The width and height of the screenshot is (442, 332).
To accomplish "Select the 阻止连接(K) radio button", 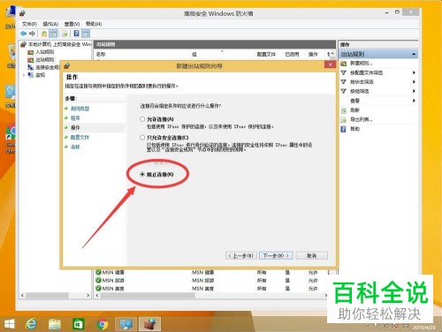I will tap(142, 174).
